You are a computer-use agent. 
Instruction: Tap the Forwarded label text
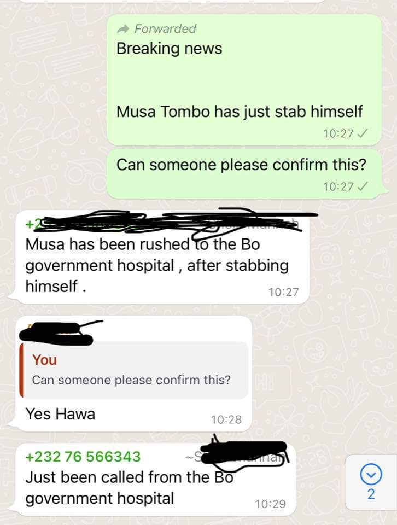coord(165,29)
